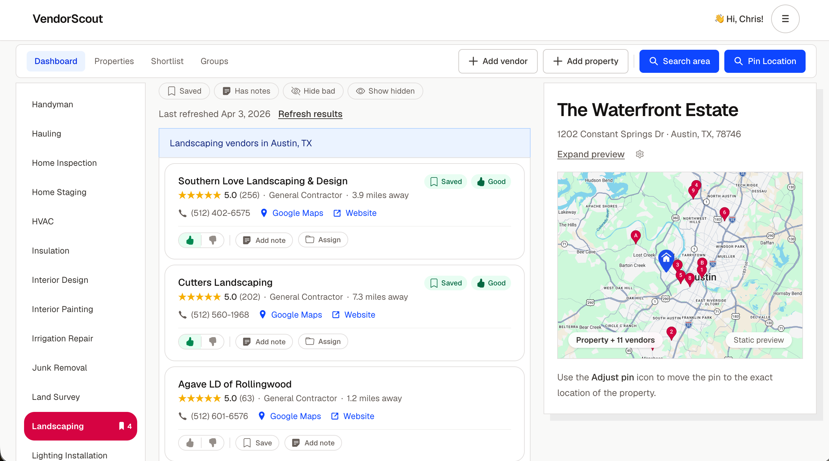Click Property + 11 vendors map label
The width and height of the screenshot is (829, 461).
(615, 340)
